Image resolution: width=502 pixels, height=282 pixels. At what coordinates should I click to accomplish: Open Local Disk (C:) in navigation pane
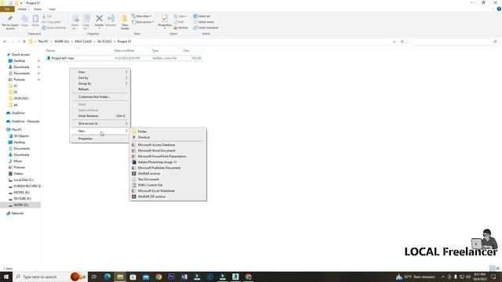24,180
